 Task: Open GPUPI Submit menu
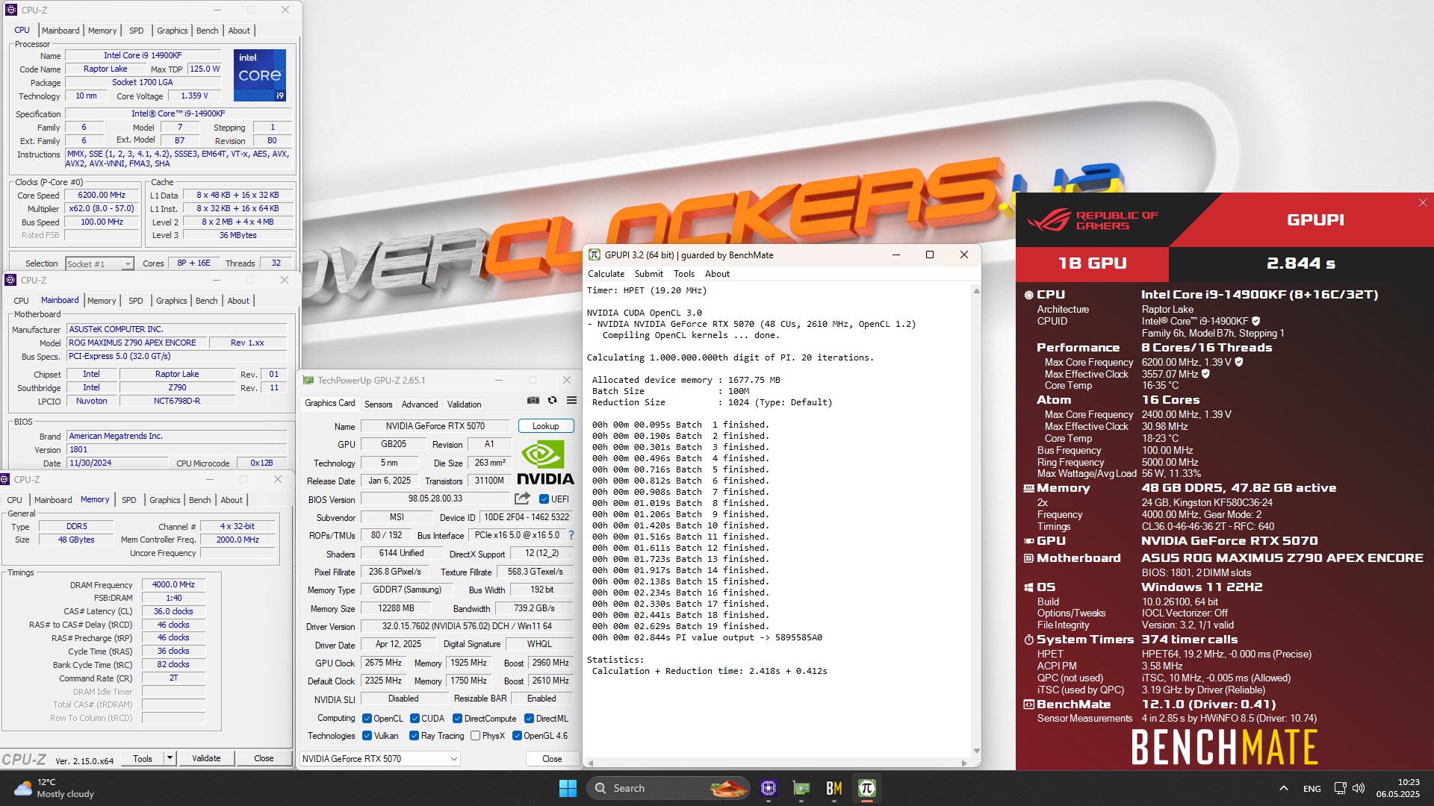(x=648, y=274)
